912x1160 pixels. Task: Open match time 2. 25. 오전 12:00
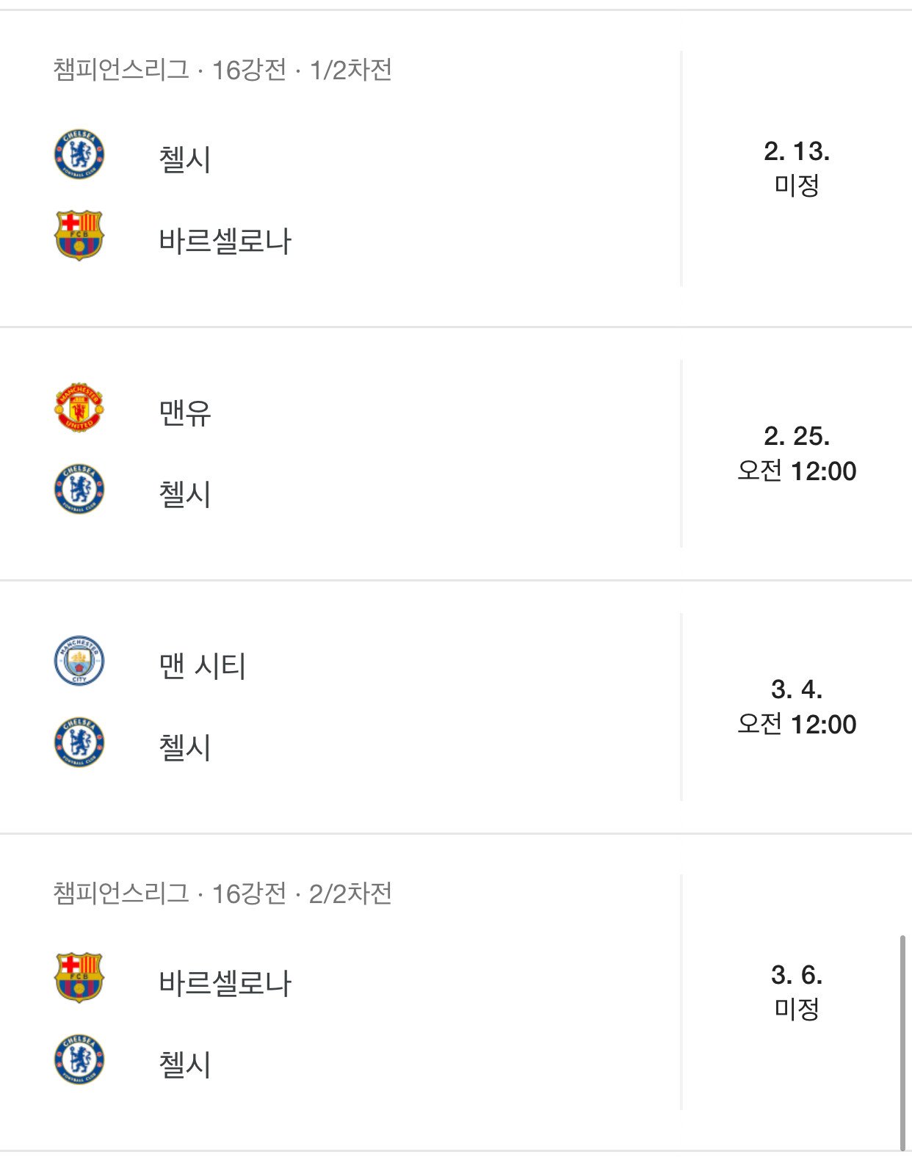click(x=797, y=454)
